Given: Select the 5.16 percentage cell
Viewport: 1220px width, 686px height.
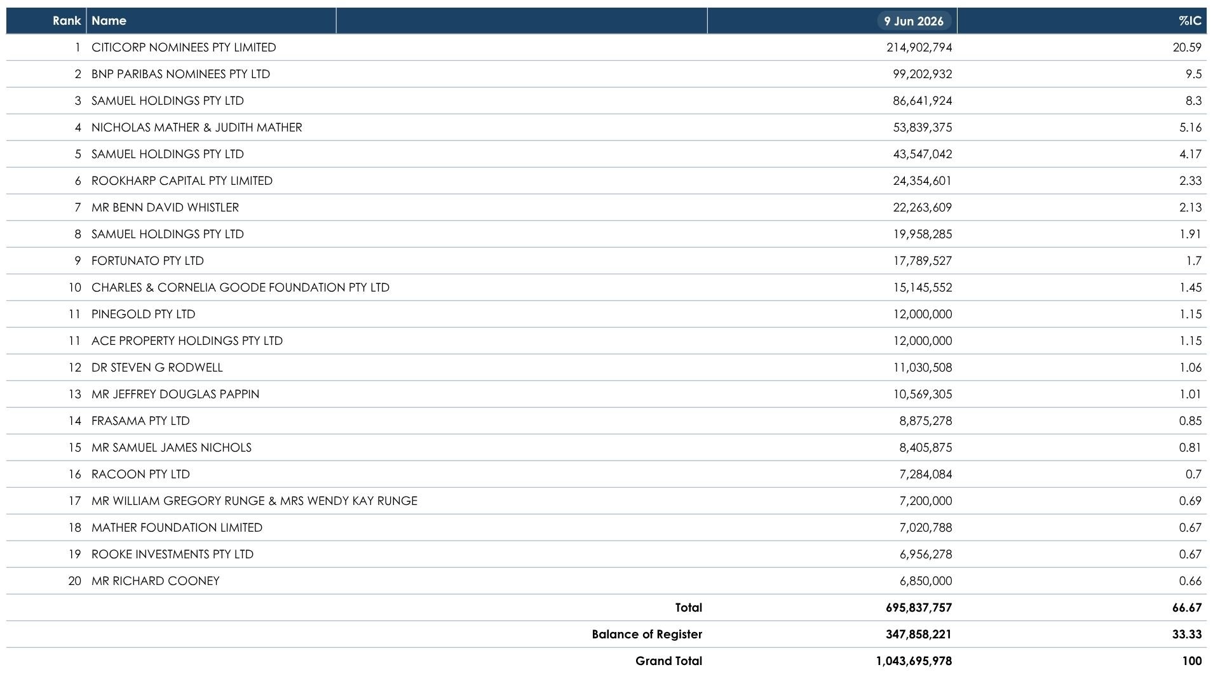Looking at the screenshot, I should 1190,127.
